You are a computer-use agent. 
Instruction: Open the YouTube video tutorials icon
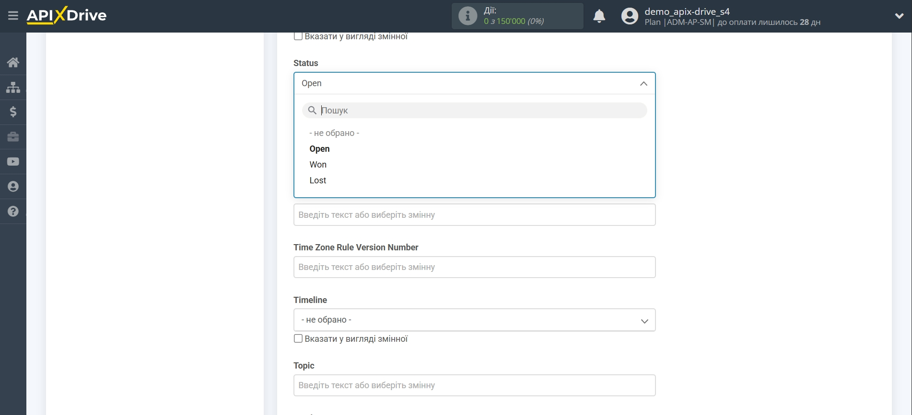(13, 162)
